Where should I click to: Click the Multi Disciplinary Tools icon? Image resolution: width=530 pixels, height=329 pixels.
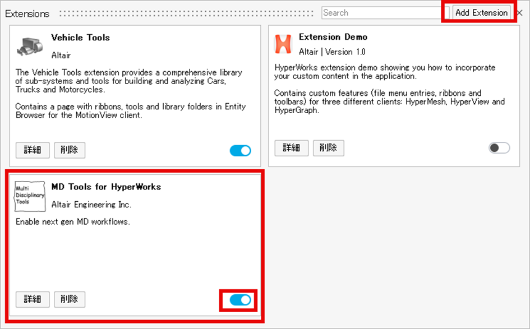[30, 196]
